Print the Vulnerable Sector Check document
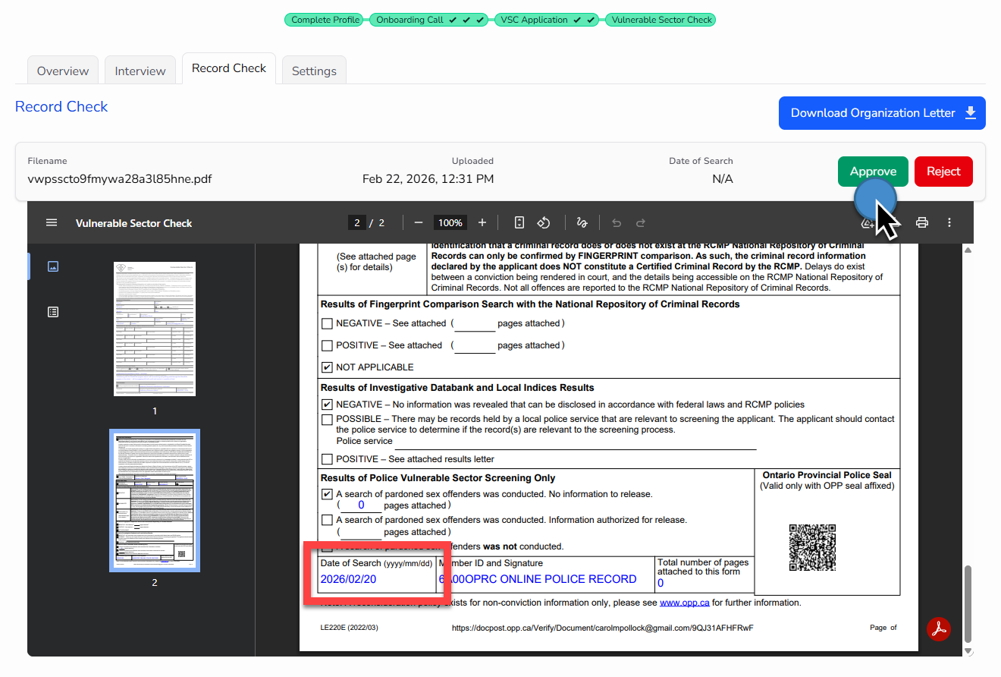 pyautogui.click(x=922, y=222)
